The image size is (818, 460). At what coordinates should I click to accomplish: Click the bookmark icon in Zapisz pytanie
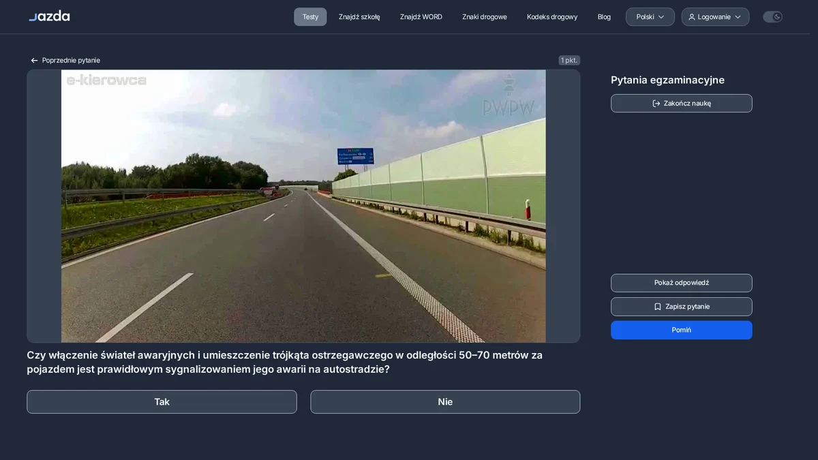658,307
